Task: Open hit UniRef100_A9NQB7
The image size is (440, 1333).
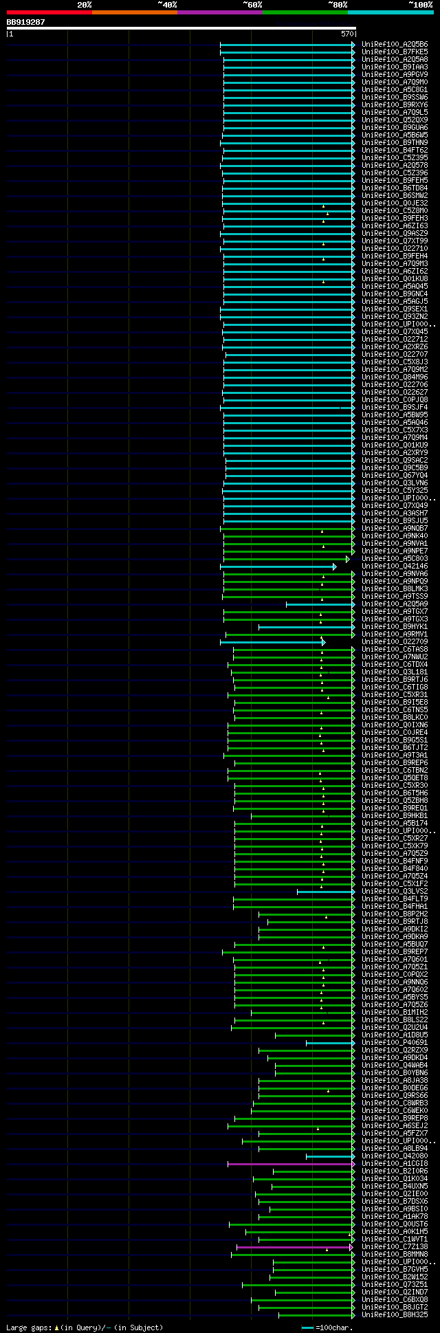Action: pos(395,529)
